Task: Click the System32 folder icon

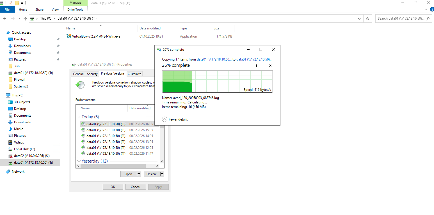Action: tap(10, 86)
